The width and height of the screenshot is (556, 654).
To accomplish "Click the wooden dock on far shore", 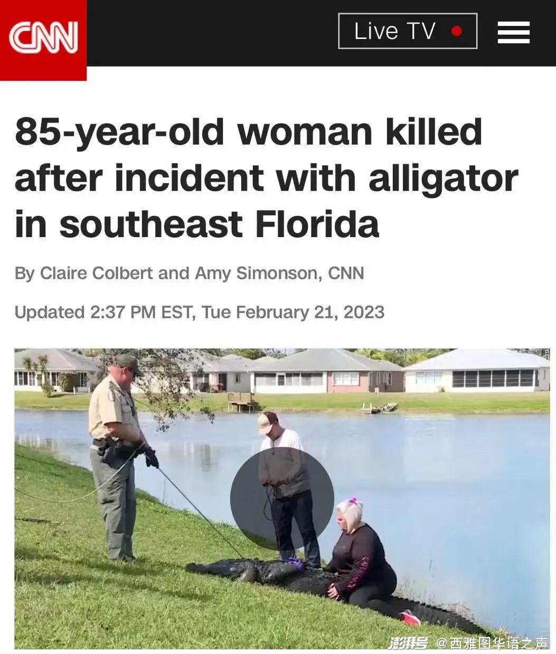I will pyautogui.click(x=243, y=402).
